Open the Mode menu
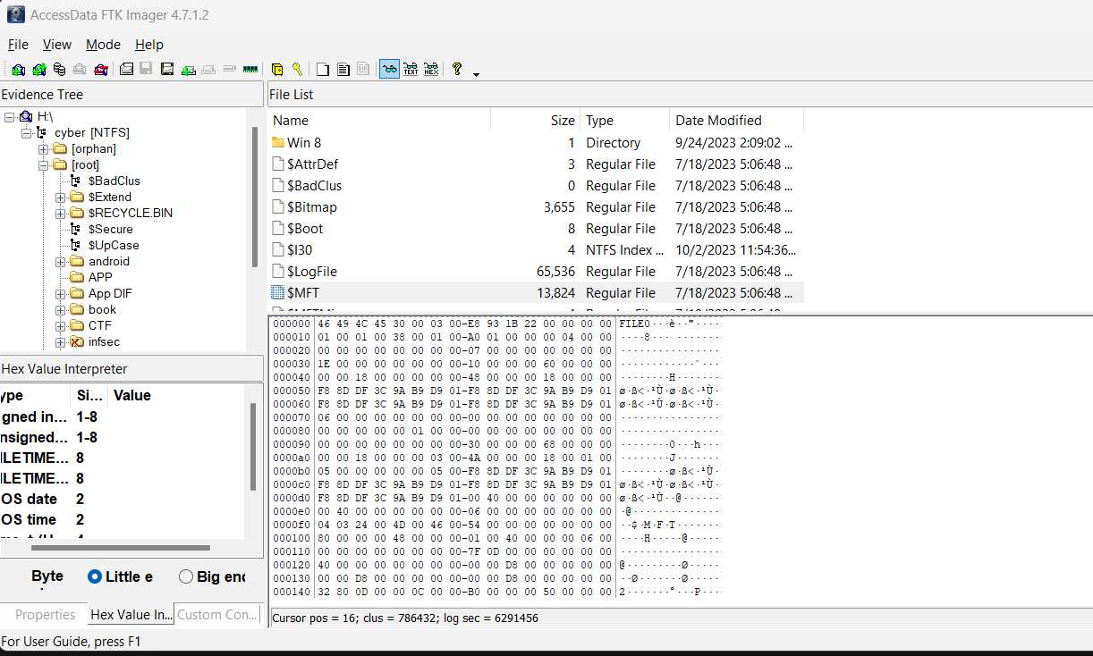 tap(103, 45)
